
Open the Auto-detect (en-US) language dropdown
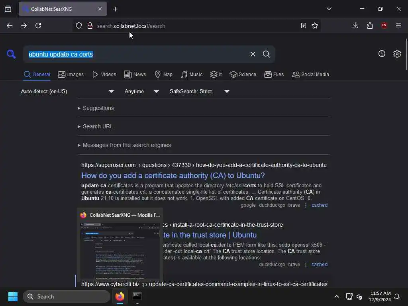(x=68, y=92)
